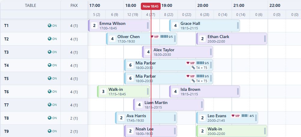Viewport: 301px width, 137px height.
Task: Select the 21:00 time column header
Action: pos(239,6)
